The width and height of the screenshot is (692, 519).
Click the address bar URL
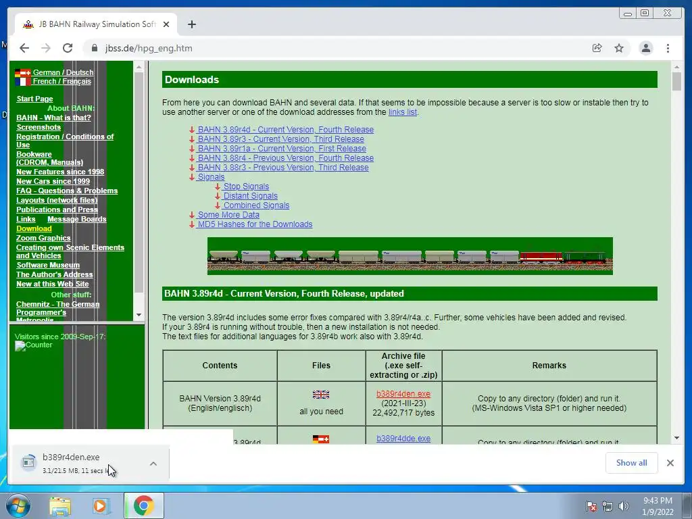(149, 48)
